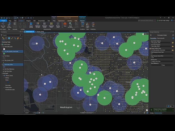Click the Contents filter funnel icon
Screen dimensions: 175x131
click(x=1, y=35)
